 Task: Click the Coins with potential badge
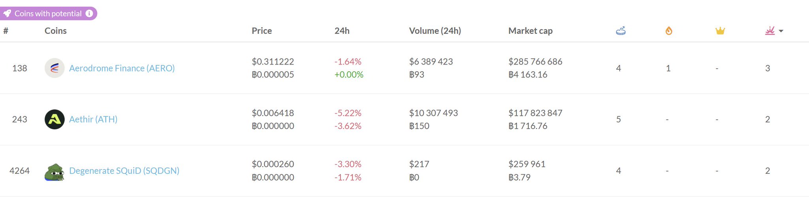point(48,13)
